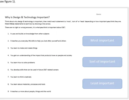The height and width of the screenshot is (100, 129).
Task: Click the 'no right or wrong answers' line
Action: tap(35, 27)
